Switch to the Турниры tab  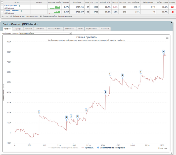18,29
